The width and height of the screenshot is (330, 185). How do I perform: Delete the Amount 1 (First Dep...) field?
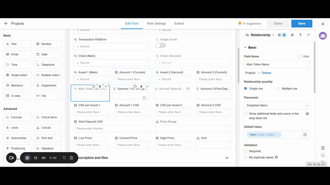[x=141, y=87]
